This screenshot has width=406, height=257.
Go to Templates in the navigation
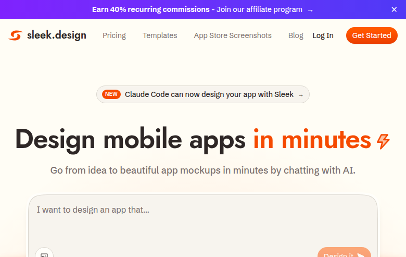[160, 35]
